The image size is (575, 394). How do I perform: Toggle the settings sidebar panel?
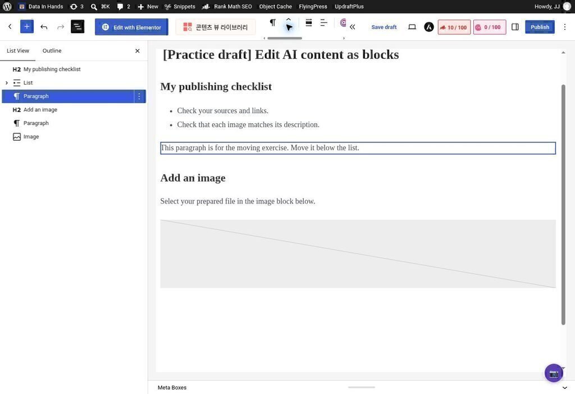515,27
